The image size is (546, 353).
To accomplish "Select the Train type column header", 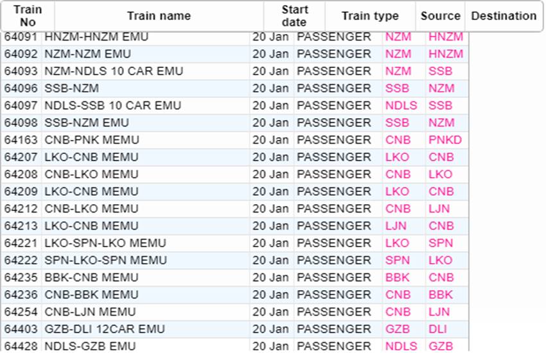I will tap(370, 16).
